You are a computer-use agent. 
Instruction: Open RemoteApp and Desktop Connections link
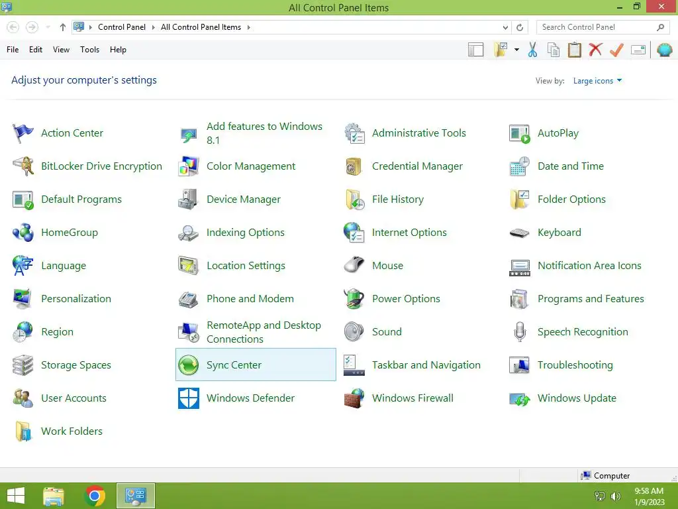tap(264, 332)
